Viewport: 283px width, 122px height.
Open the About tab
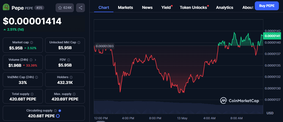point(248,7)
